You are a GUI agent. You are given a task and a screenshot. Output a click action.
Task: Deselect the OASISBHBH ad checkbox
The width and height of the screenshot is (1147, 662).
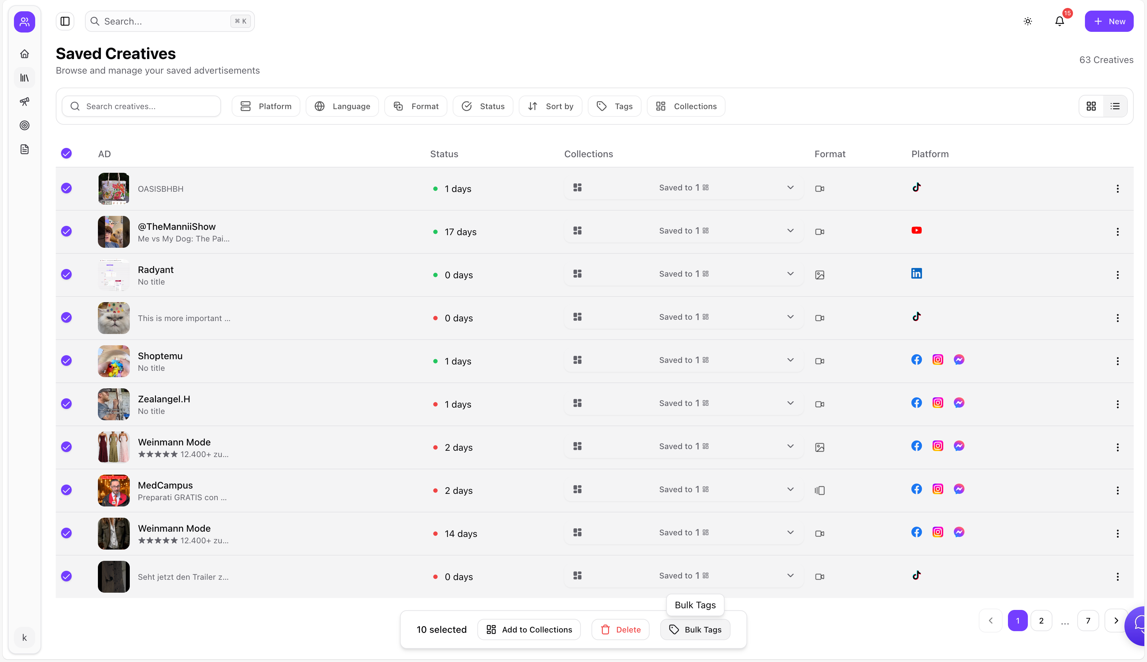(66, 188)
